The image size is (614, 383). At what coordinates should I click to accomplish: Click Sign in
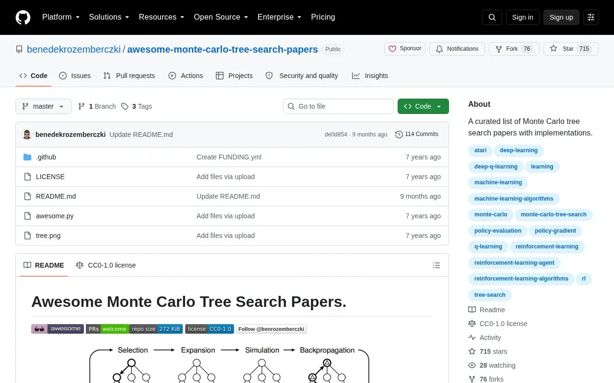[522, 17]
